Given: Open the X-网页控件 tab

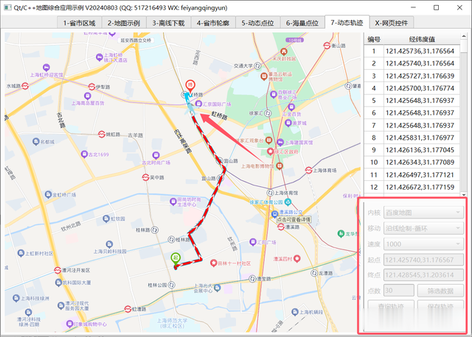Looking at the screenshot, I should pos(392,23).
